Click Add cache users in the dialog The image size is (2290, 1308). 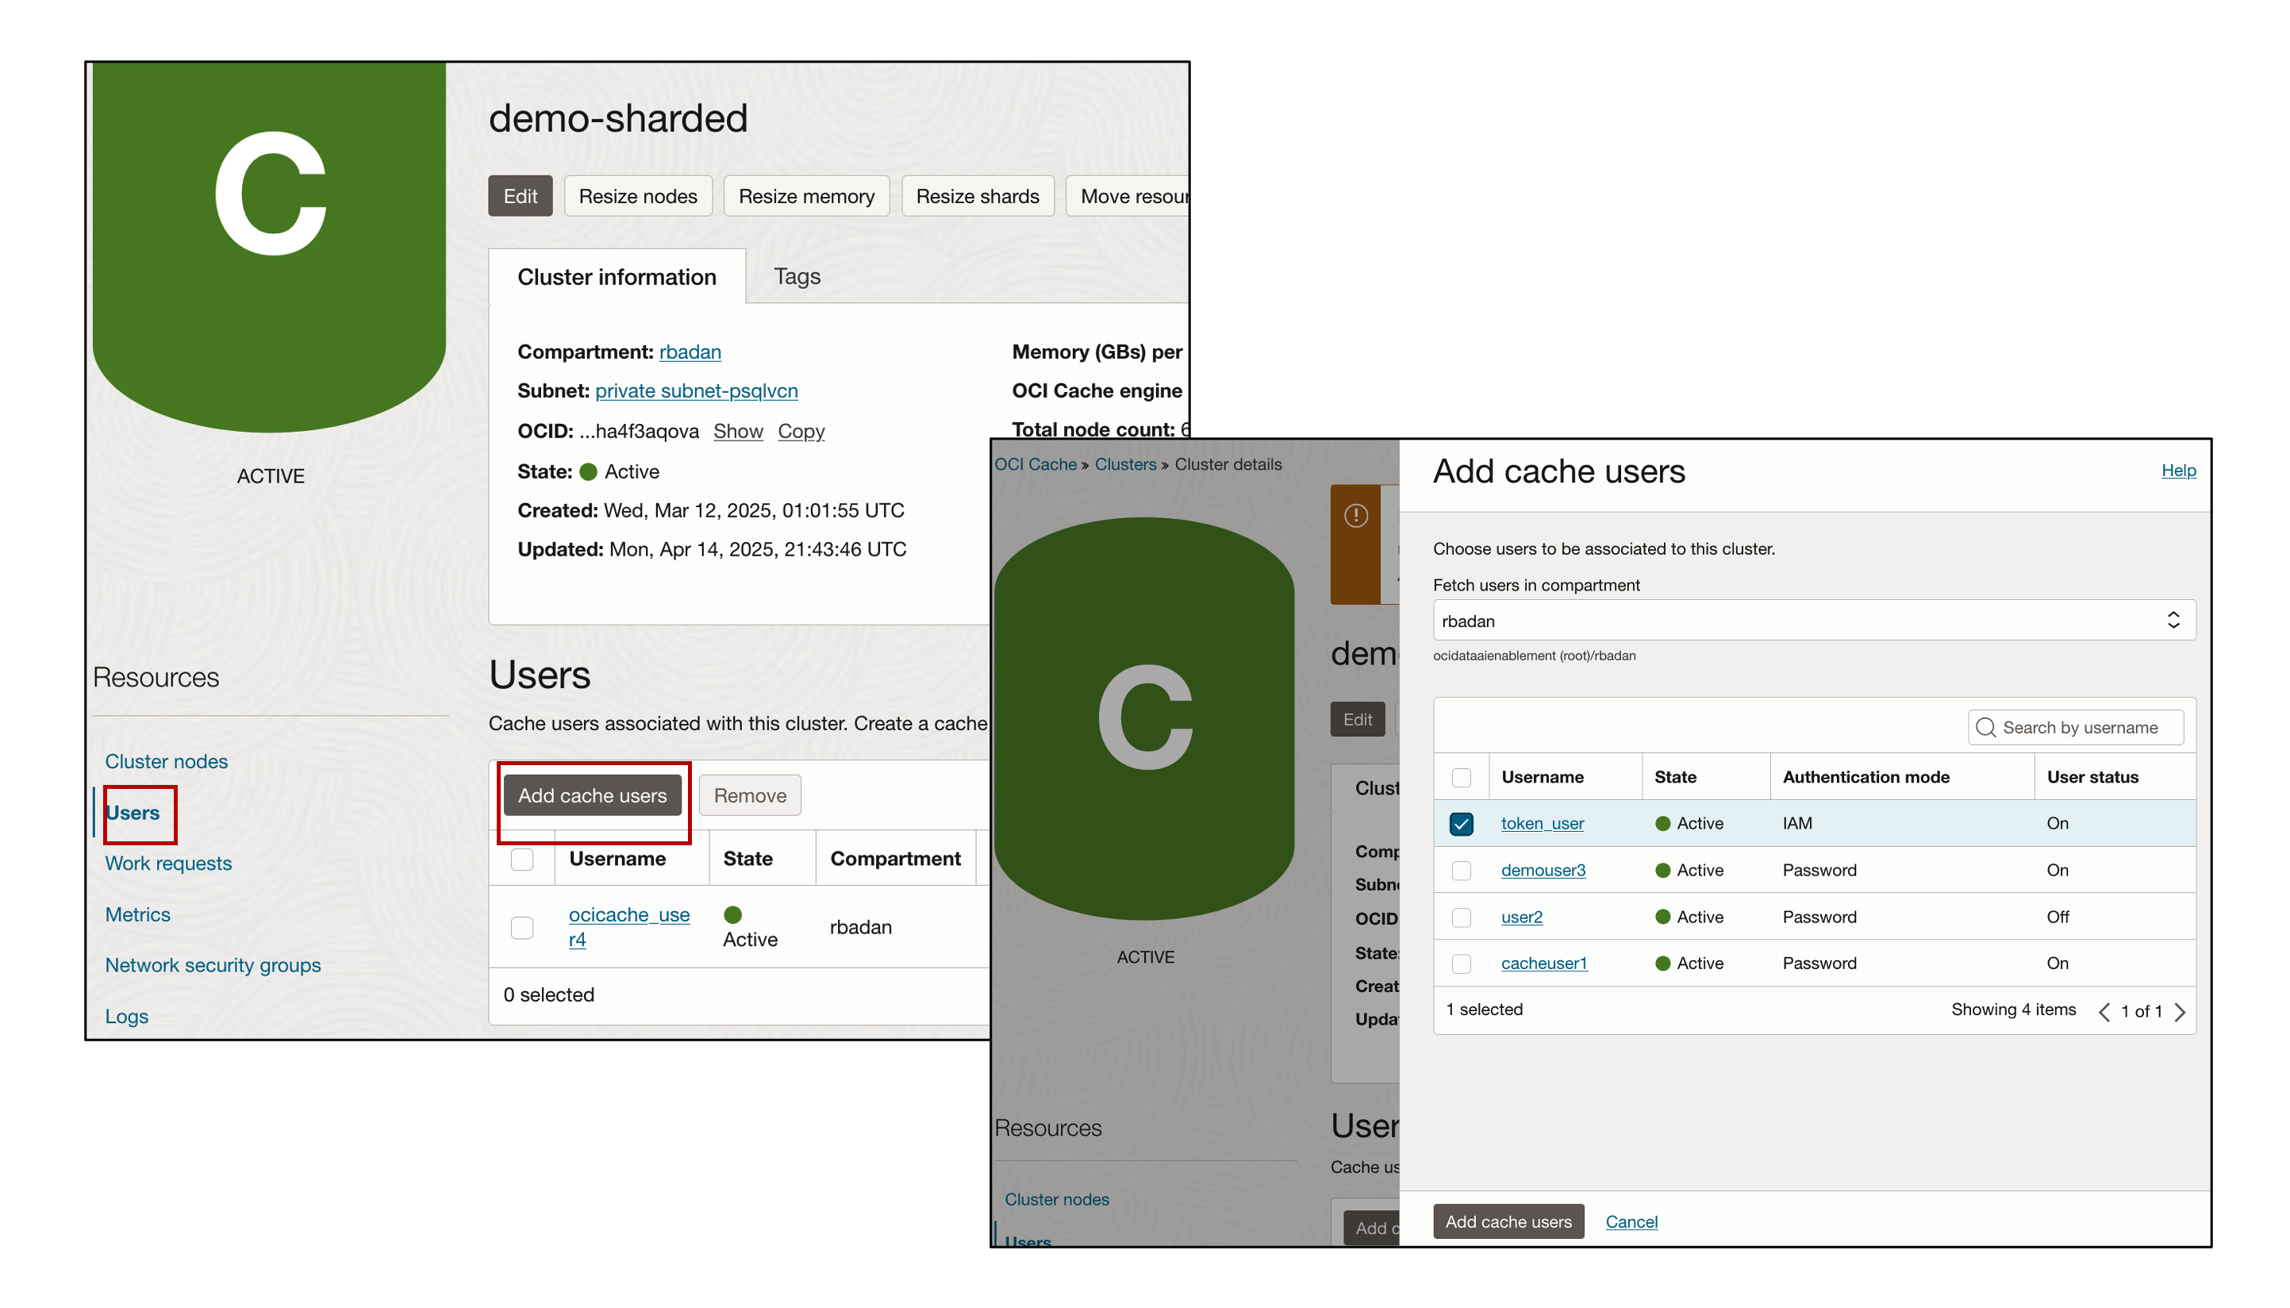(1508, 1221)
